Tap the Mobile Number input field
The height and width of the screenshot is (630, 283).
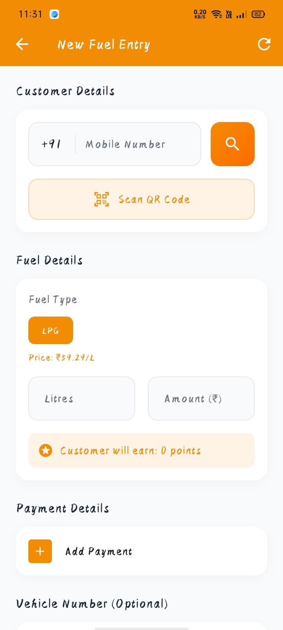pos(138,144)
